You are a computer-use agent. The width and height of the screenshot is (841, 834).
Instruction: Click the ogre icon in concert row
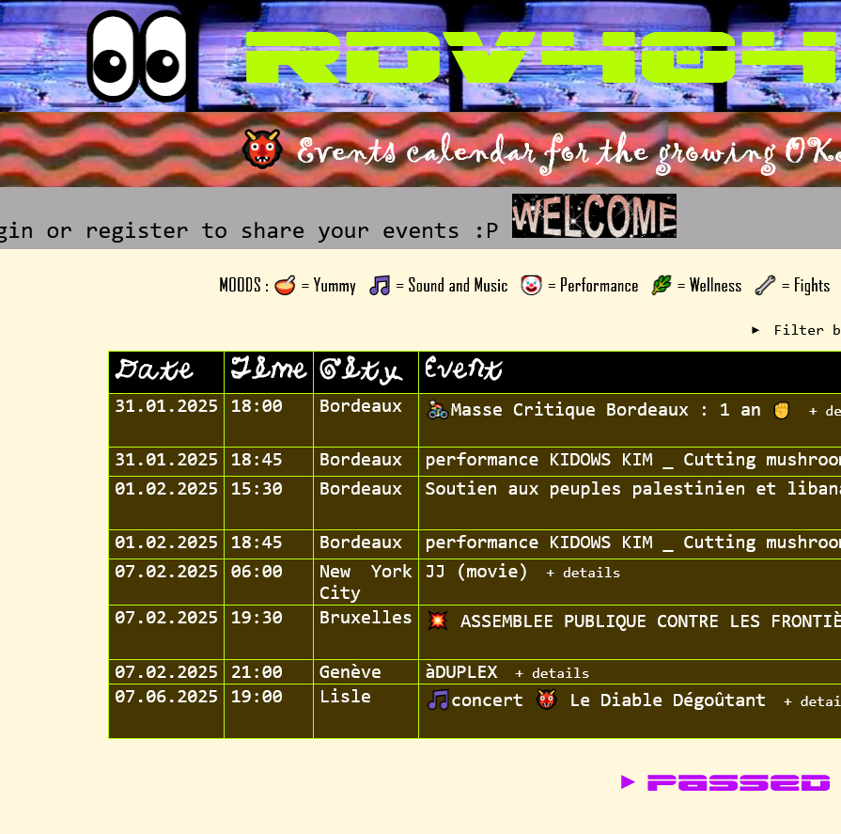click(546, 700)
